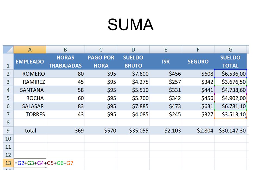
Task: Click the SEGURO $608 cell
Action: point(198,74)
